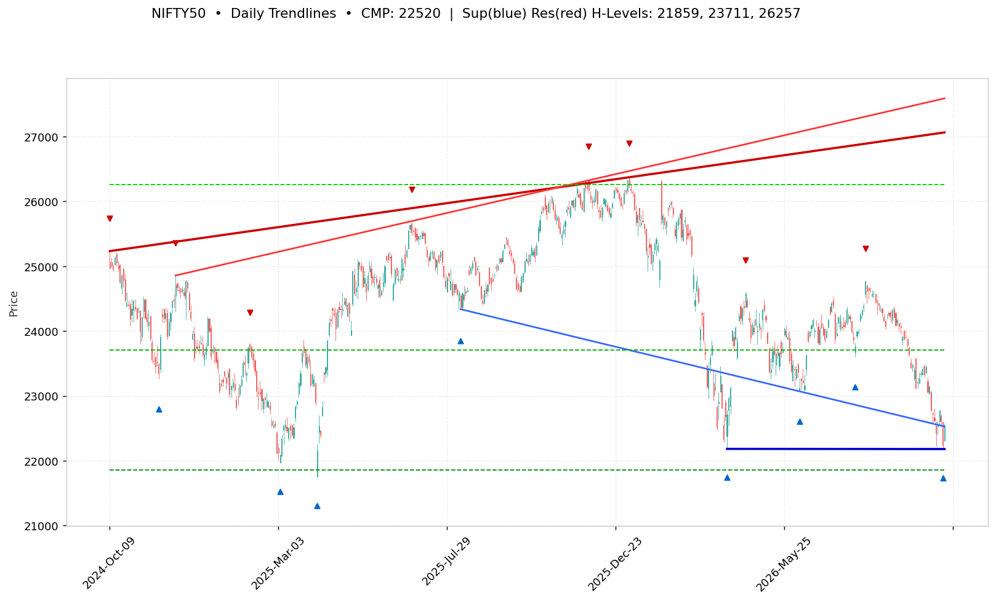Click the thick dark red resistance trendline

[527, 192]
